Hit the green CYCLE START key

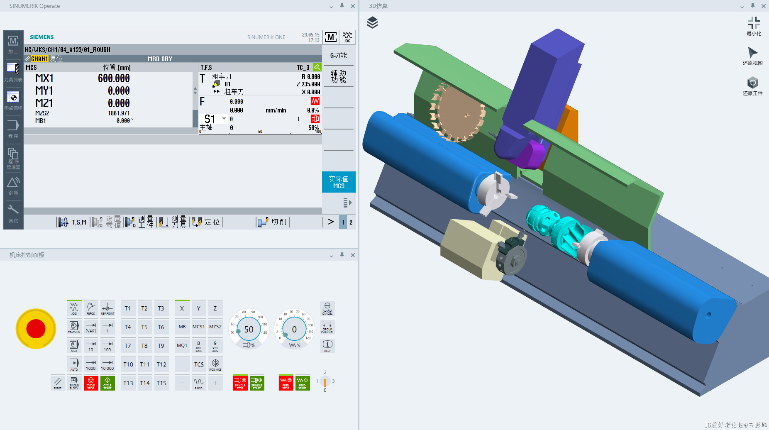point(107,383)
